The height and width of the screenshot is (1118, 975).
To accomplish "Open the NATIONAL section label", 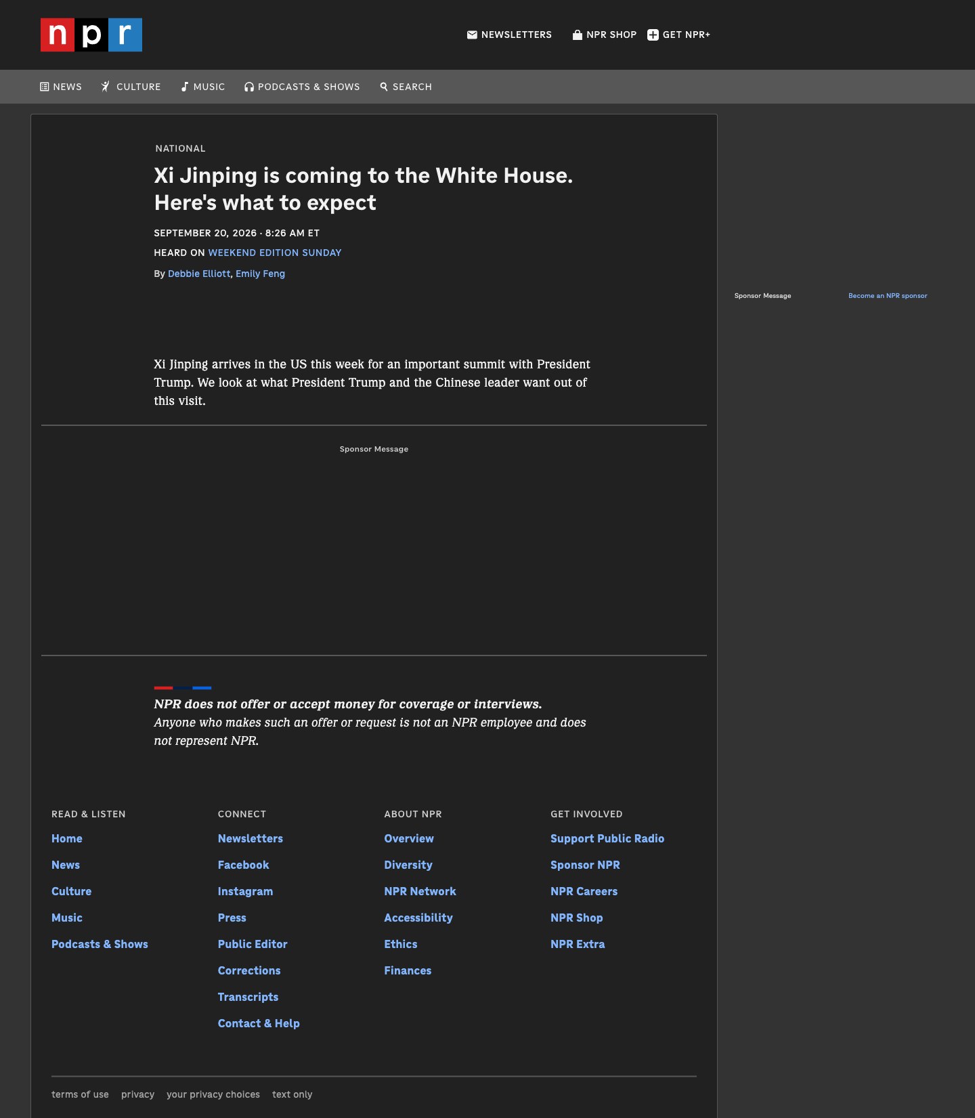I will [x=180, y=148].
